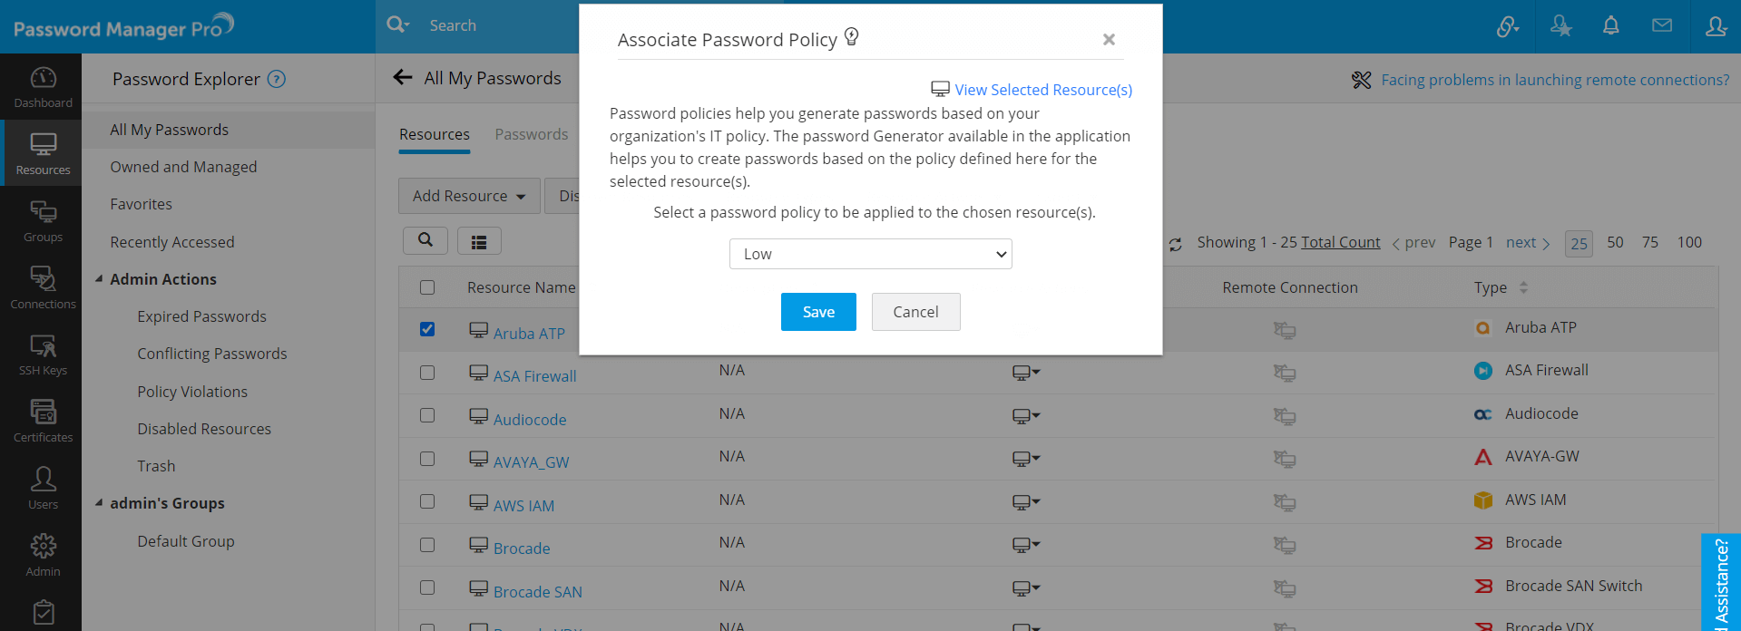
Task: Open the password policy dropdown showing Low
Action: click(x=870, y=254)
